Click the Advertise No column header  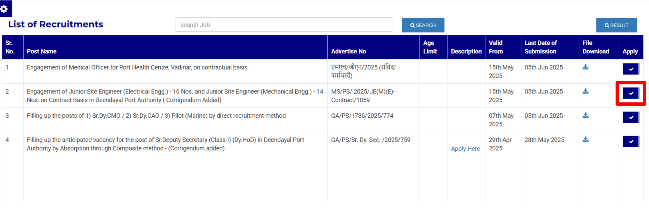coord(348,51)
